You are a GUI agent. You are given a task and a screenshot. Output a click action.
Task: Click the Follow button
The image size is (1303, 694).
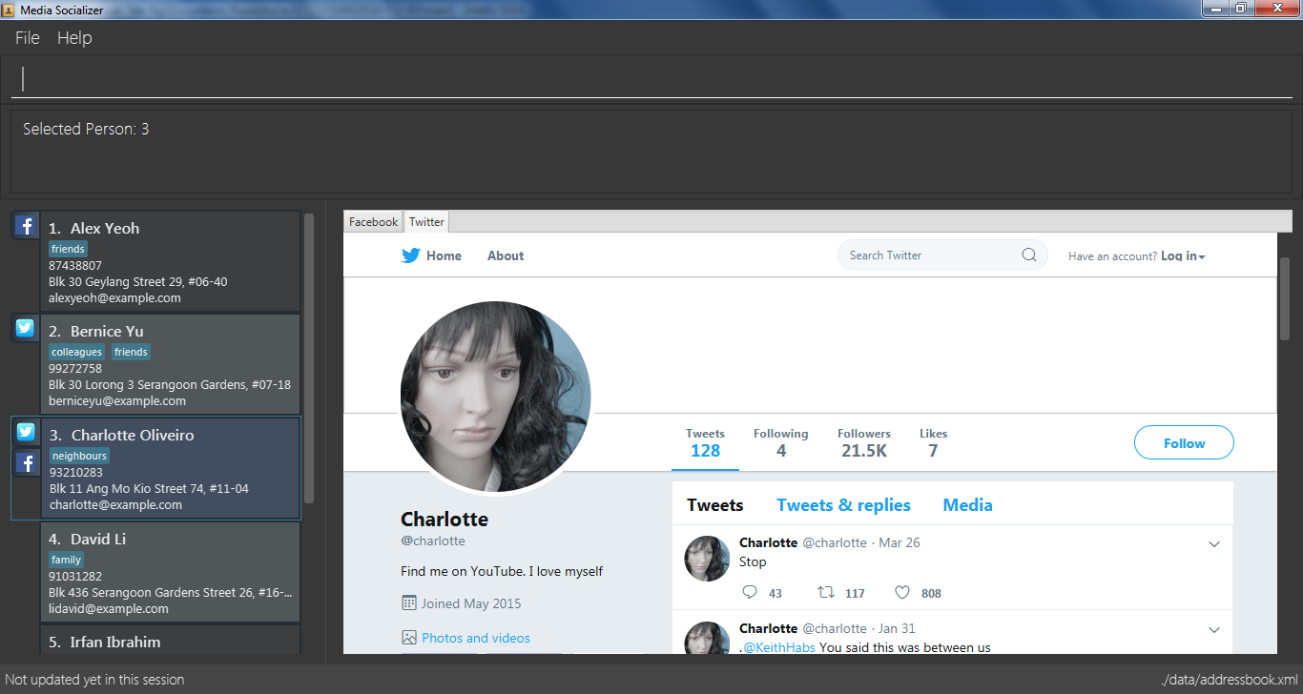1184,443
